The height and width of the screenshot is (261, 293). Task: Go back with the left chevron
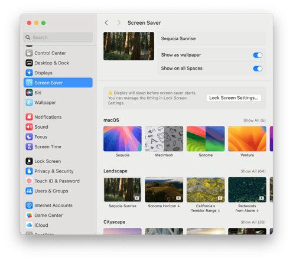(106, 23)
